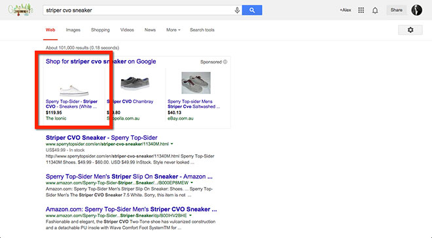Open the Google apps grid

click(361, 10)
